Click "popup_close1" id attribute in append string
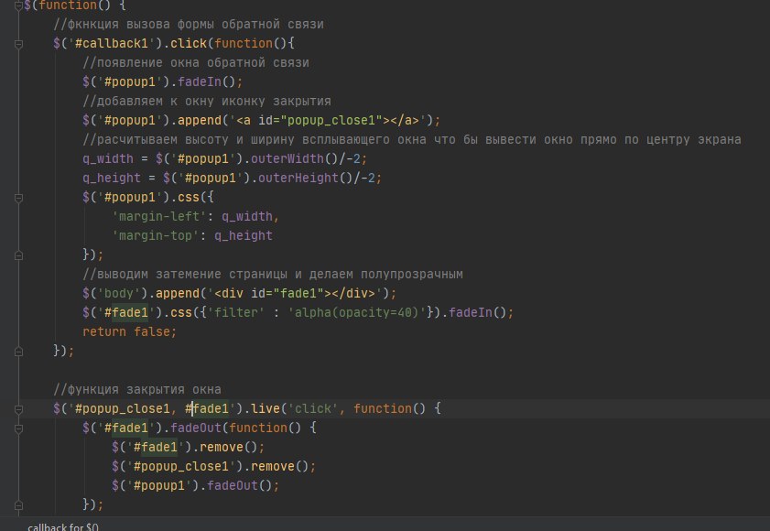Viewport: 770px width, 531px height. (x=331, y=120)
